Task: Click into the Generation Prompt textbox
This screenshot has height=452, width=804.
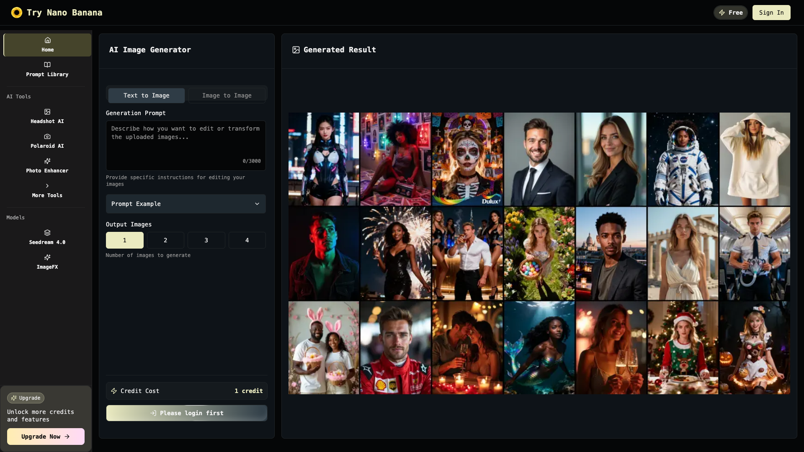Action: (x=186, y=144)
